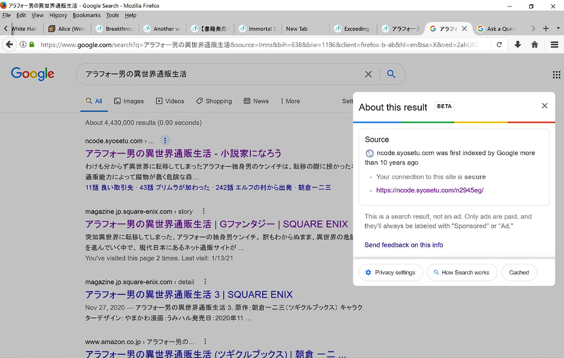Open the Edit menu
The width and height of the screenshot is (564, 358).
pyautogui.click(x=21, y=15)
